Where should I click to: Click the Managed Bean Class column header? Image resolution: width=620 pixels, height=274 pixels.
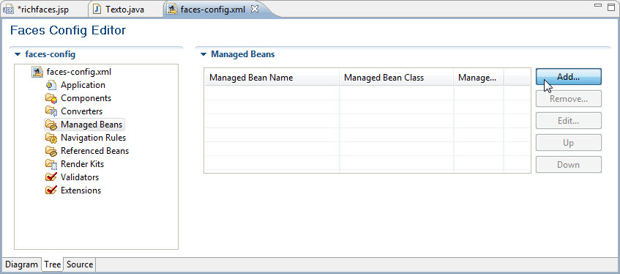tap(397, 78)
